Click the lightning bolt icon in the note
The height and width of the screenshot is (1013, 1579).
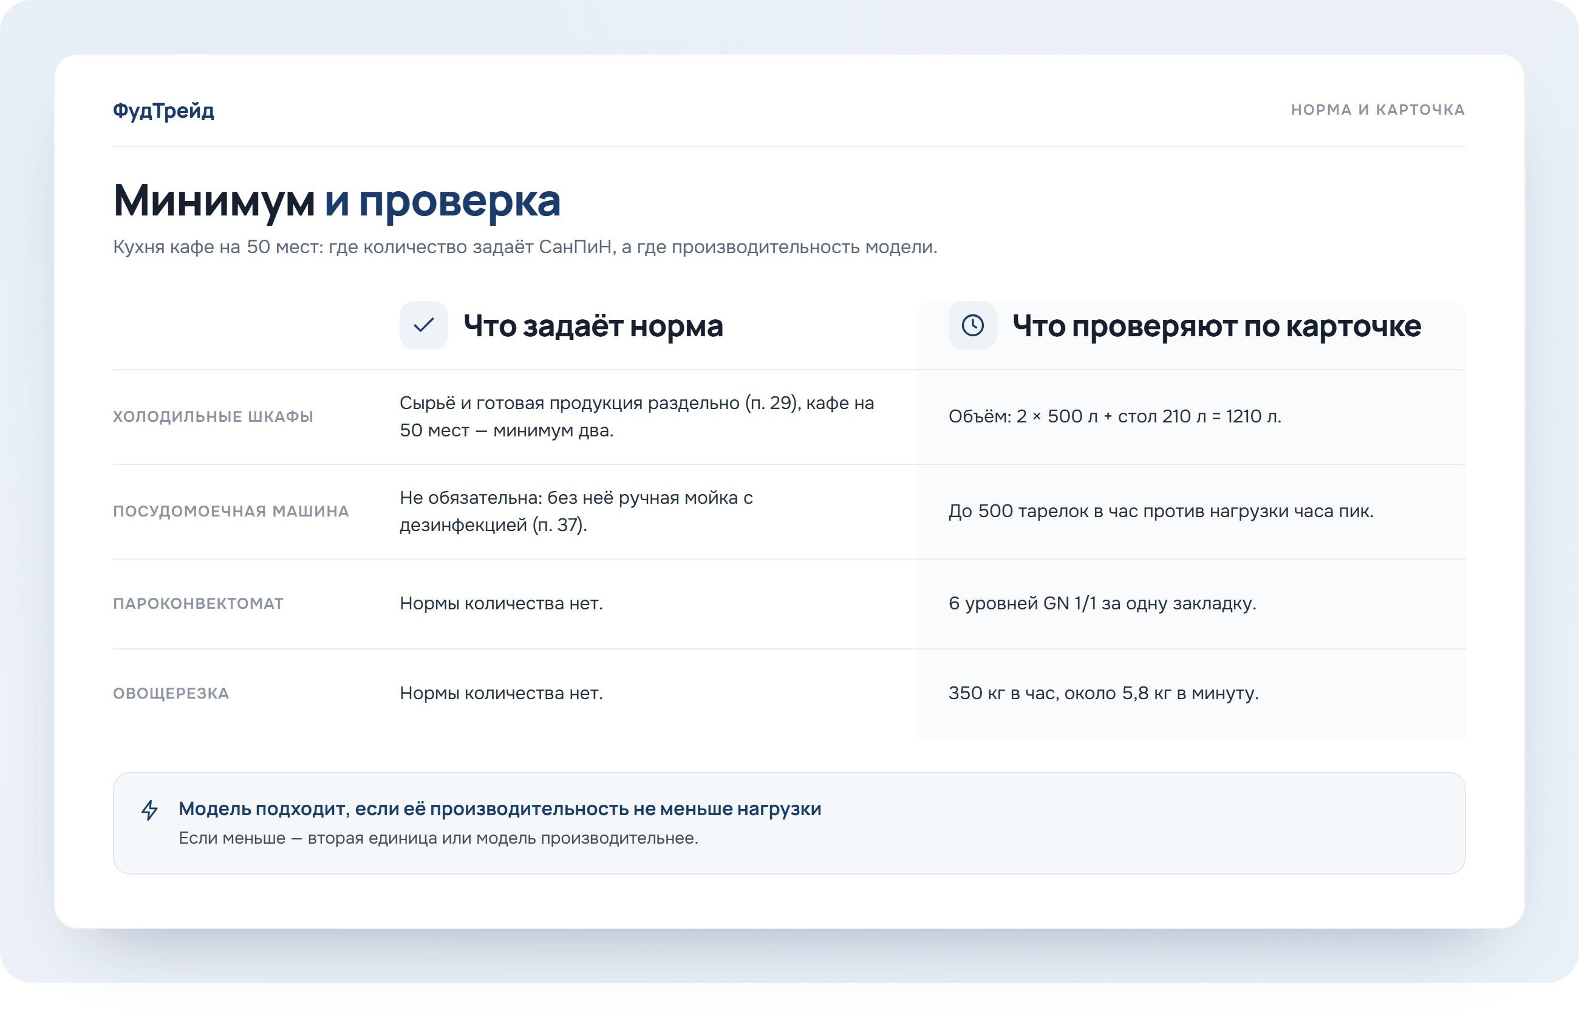pos(150,810)
